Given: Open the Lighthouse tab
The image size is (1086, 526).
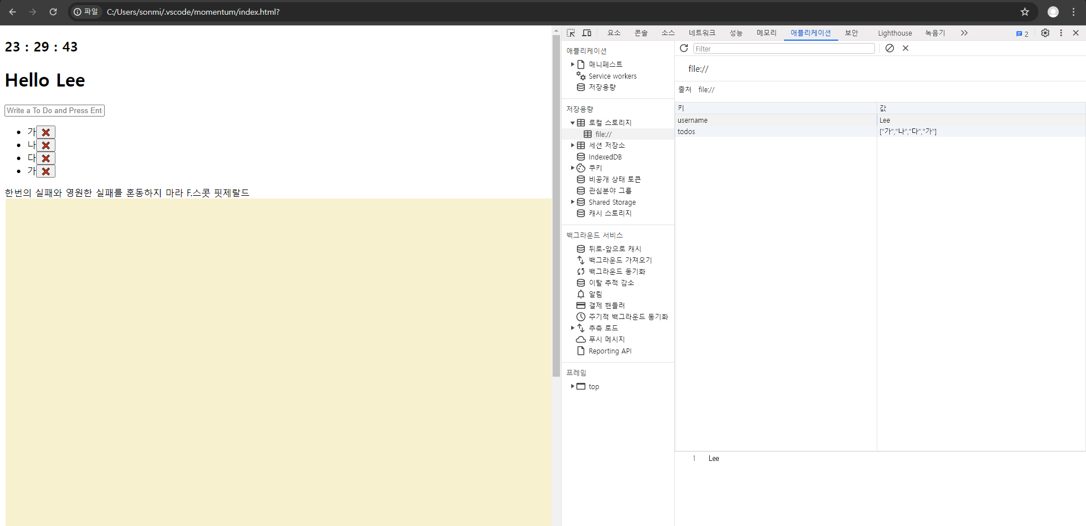Looking at the screenshot, I should pos(895,33).
